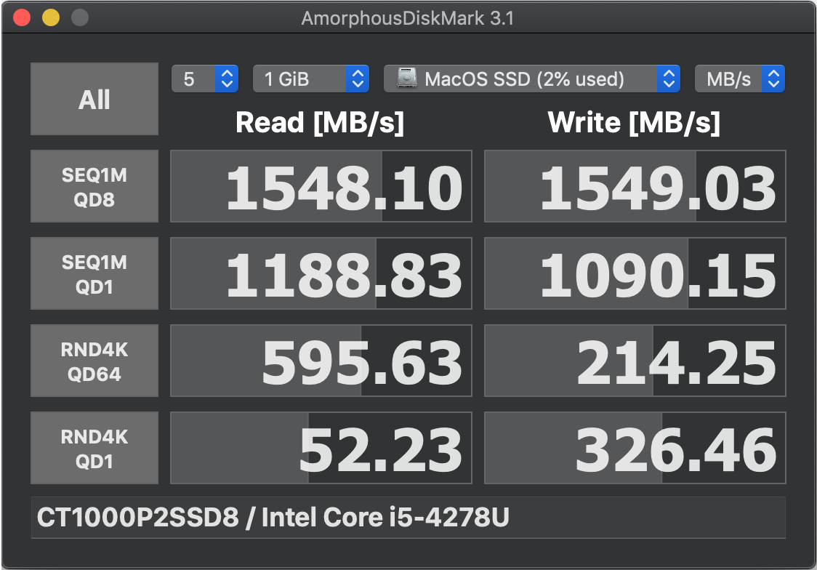Start the SEQ1M QD8 test
Image resolution: width=817 pixels, height=570 pixels.
tap(94, 187)
